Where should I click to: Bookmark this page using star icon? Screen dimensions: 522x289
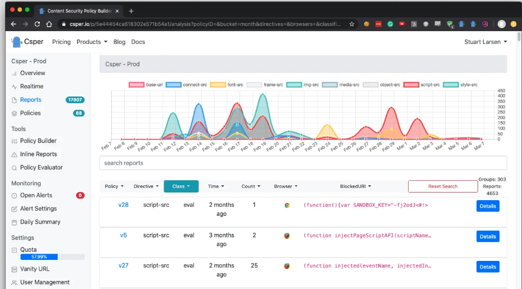coord(352,24)
